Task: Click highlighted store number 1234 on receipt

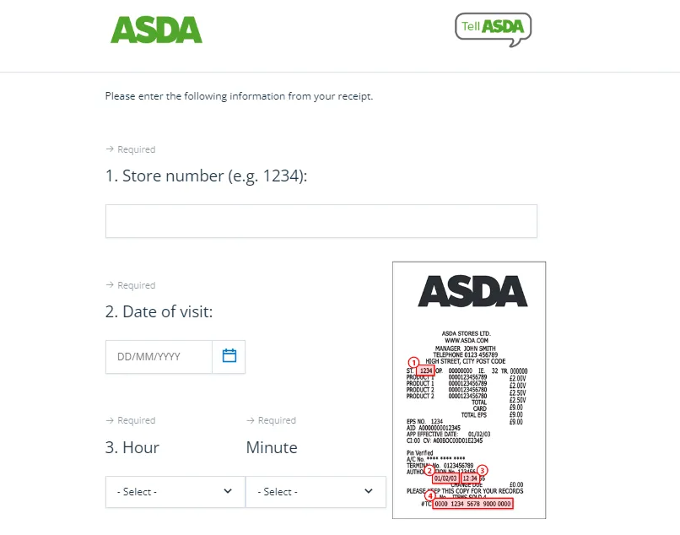Action: click(426, 370)
